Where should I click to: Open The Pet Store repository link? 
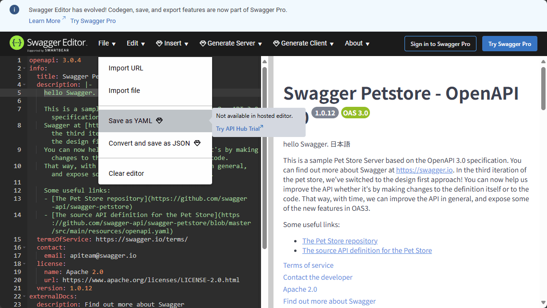coord(340,240)
